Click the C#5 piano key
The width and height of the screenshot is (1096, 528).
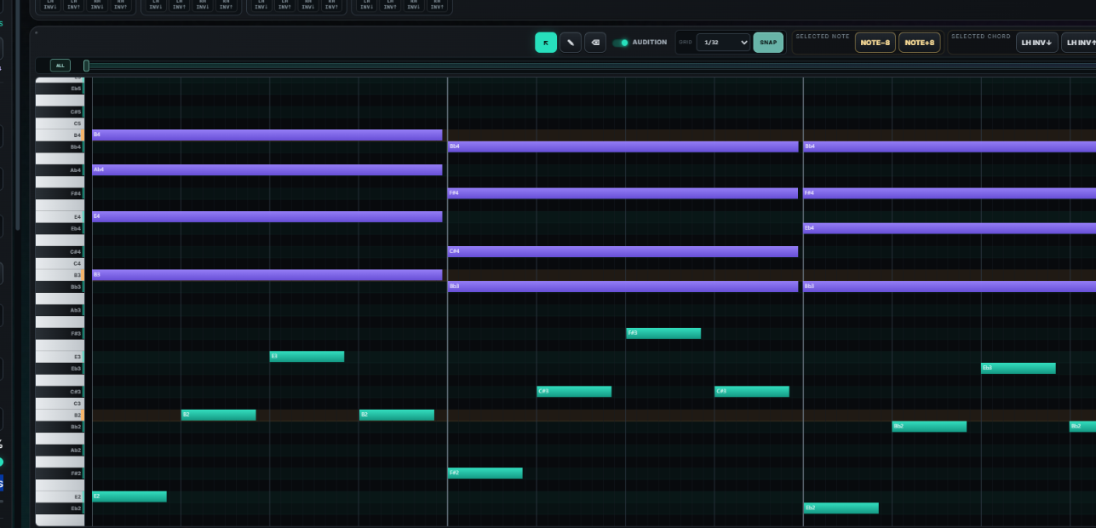click(x=59, y=112)
